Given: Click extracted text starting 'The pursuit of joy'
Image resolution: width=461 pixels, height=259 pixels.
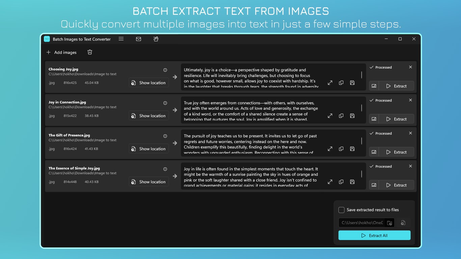Looking at the screenshot, I should tap(250, 144).
